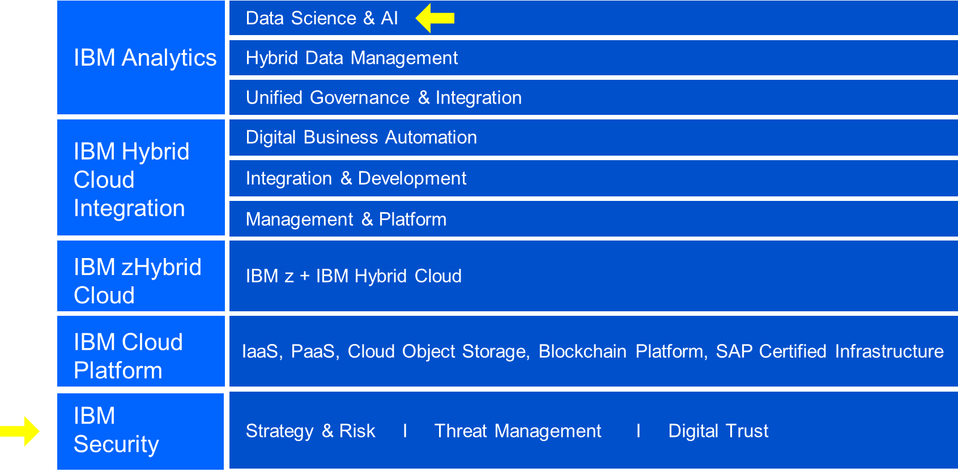Image resolution: width=958 pixels, height=472 pixels.
Task: Click Unified Governance & Integration bar
Action: [x=593, y=97]
